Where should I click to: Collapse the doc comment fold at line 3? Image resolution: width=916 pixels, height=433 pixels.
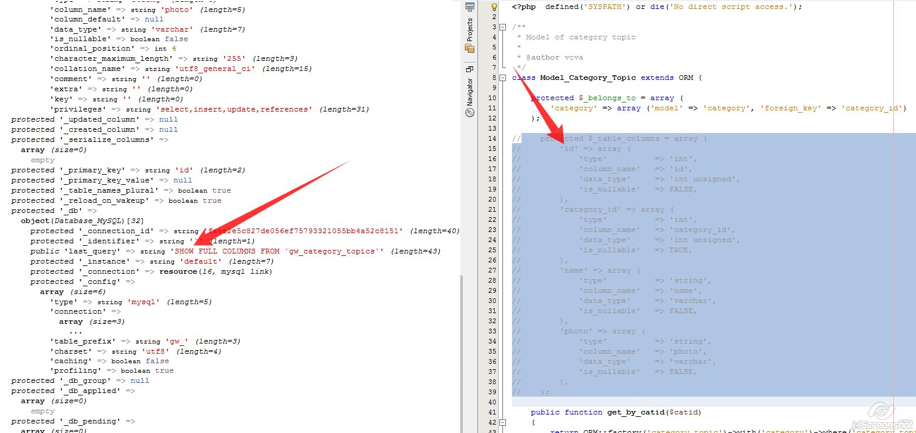tap(503, 27)
